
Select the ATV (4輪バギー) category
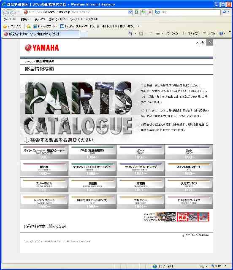click(189, 169)
